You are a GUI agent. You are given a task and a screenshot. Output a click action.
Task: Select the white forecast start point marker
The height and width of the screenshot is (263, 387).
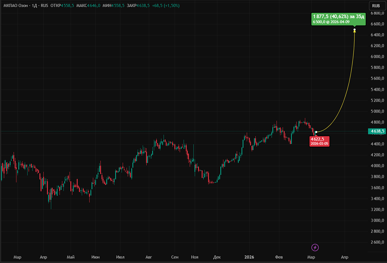316,132
